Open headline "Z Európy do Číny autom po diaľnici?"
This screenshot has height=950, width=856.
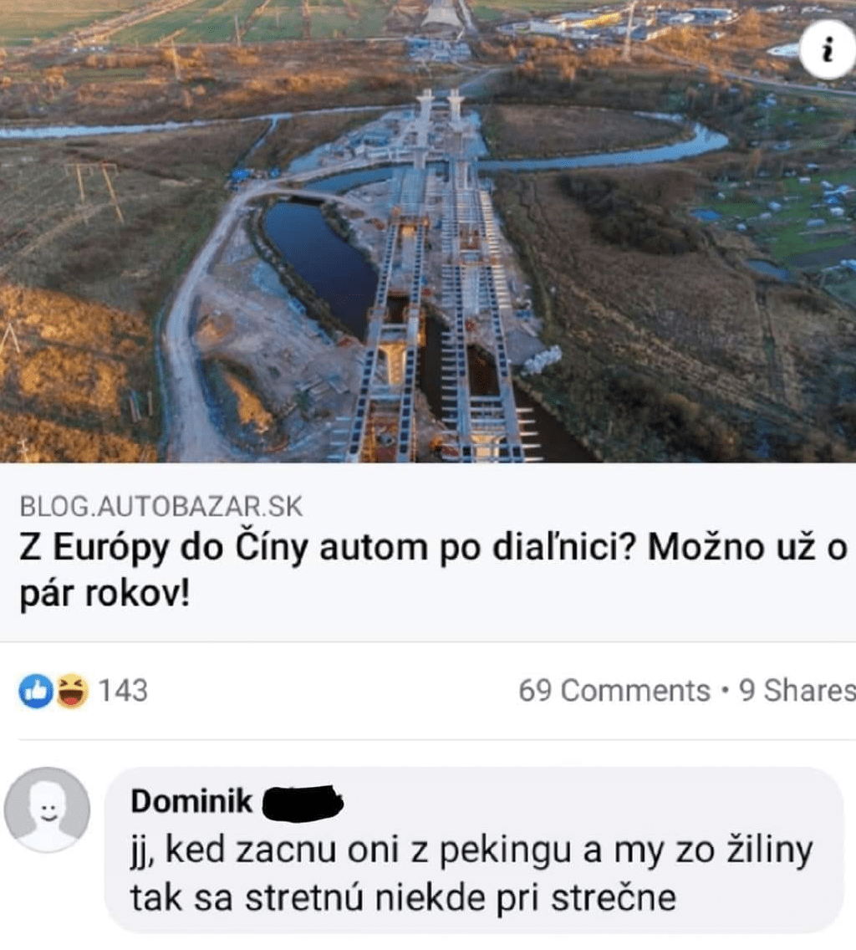[x=327, y=548]
